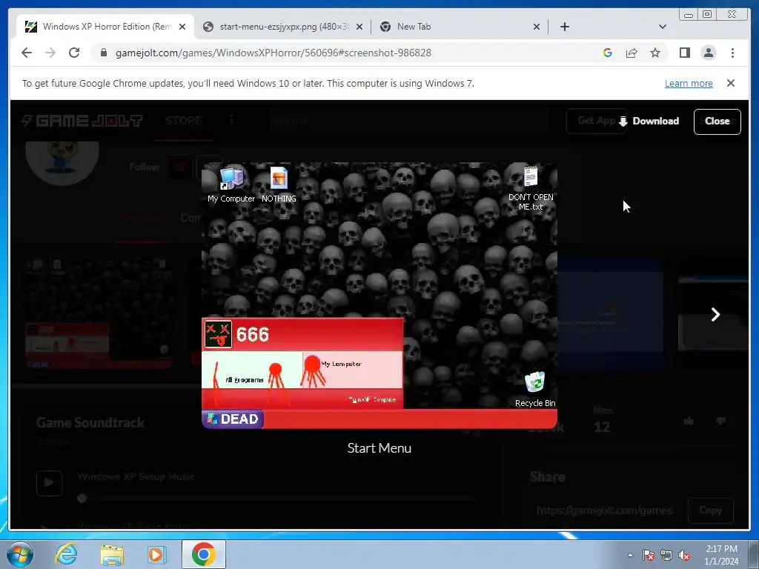Switch to the New Tab tab
Image resolution: width=759 pixels, height=569 pixels.
click(460, 27)
